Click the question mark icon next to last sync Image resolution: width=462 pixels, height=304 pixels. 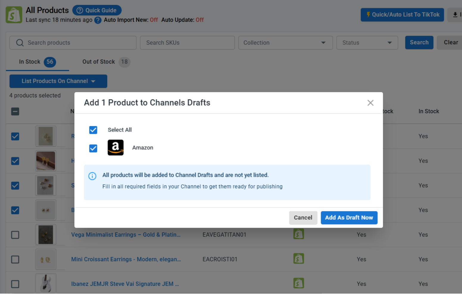[x=98, y=20]
